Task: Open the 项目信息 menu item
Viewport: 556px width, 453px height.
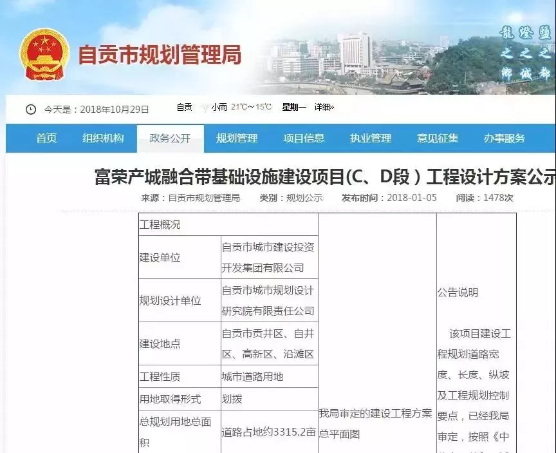Action: 304,139
